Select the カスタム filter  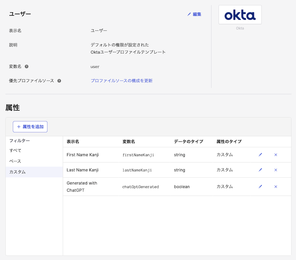tap(18, 172)
